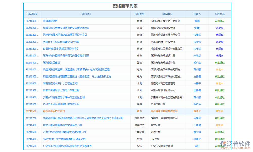This screenshot has width=253, height=152.
Task: Click the 建设单位 column header
Action: [x=167, y=14]
